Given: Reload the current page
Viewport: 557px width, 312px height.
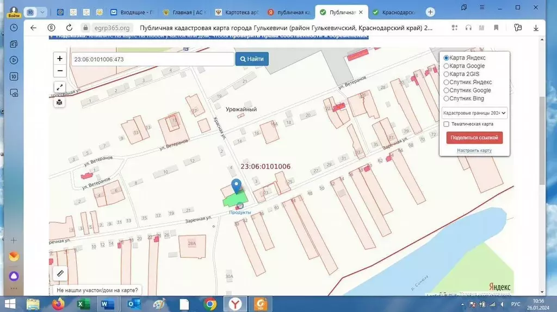Looking at the screenshot, I should tap(69, 28).
